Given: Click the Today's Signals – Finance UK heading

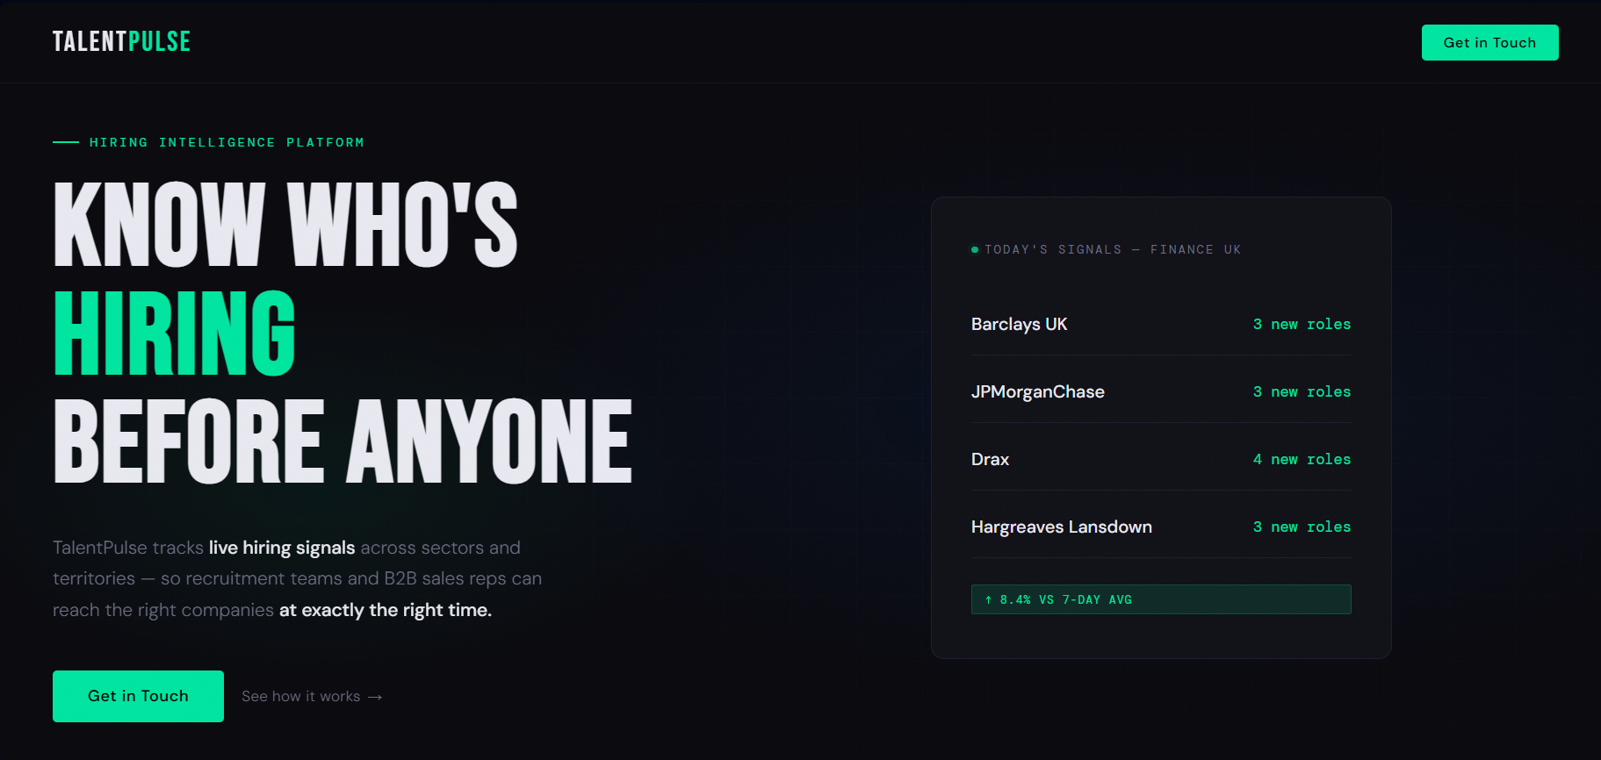Looking at the screenshot, I should click(1113, 249).
